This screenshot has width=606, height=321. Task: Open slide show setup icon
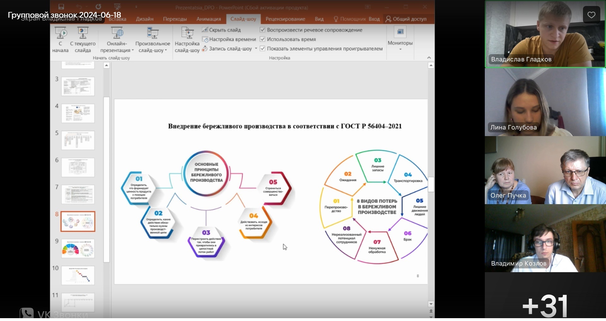click(187, 33)
